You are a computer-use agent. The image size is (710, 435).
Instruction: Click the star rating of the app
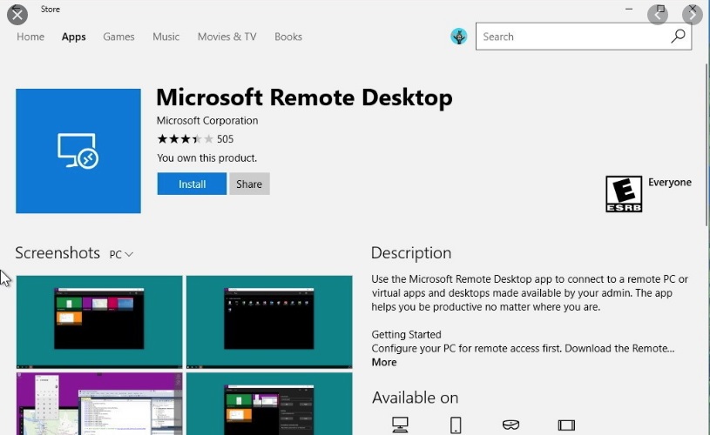(185, 139)
